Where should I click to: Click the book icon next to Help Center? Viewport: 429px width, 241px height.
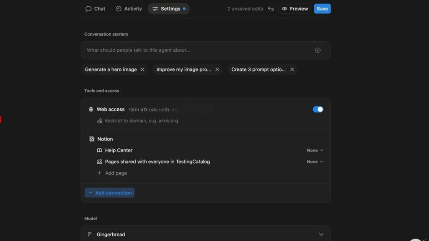click(100, 150)
